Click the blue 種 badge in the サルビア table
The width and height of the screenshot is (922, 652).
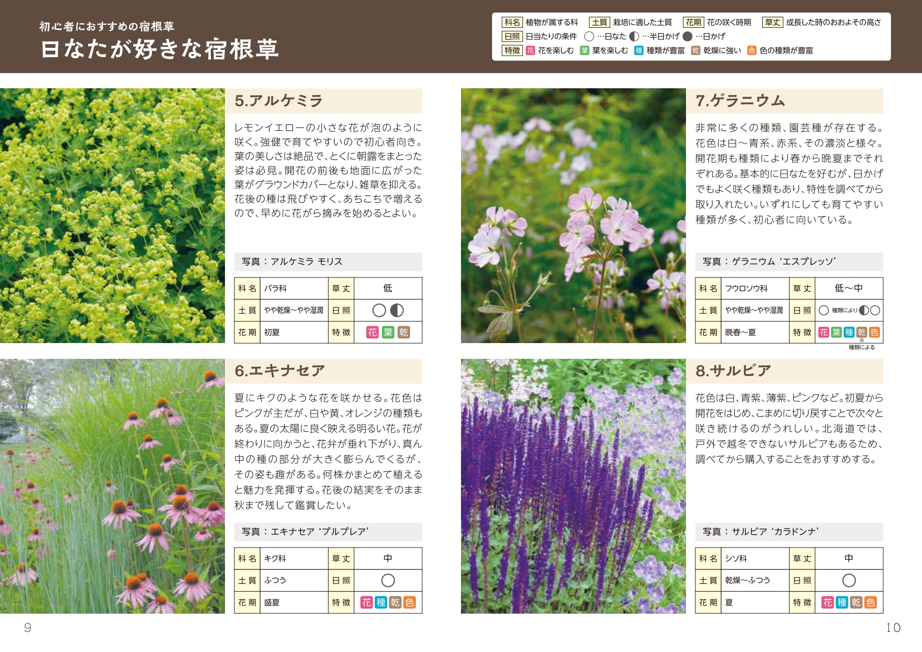[x=842, y=603]
